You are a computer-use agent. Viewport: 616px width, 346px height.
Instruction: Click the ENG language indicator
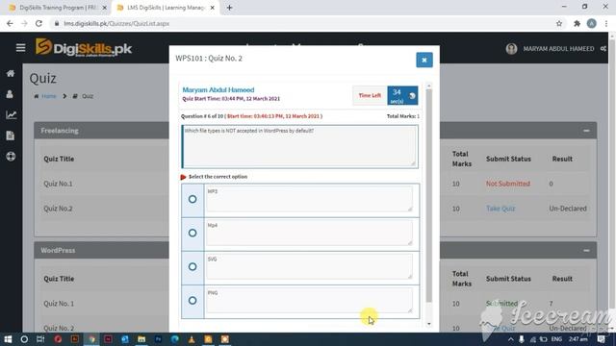point(556,339)
